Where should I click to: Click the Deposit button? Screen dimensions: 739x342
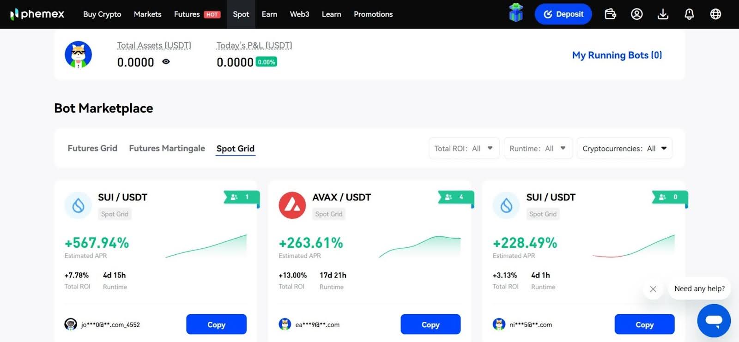(x=563, y=14)
